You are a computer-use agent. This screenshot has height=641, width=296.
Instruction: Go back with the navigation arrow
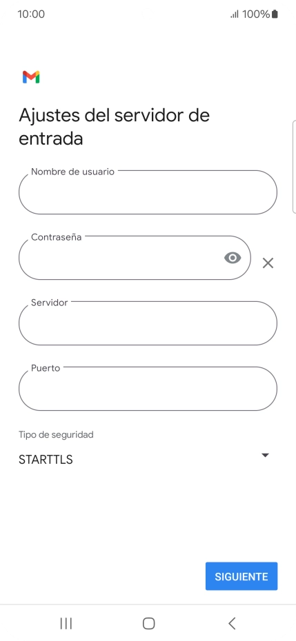pyautogui.click(x=232, y=623)
